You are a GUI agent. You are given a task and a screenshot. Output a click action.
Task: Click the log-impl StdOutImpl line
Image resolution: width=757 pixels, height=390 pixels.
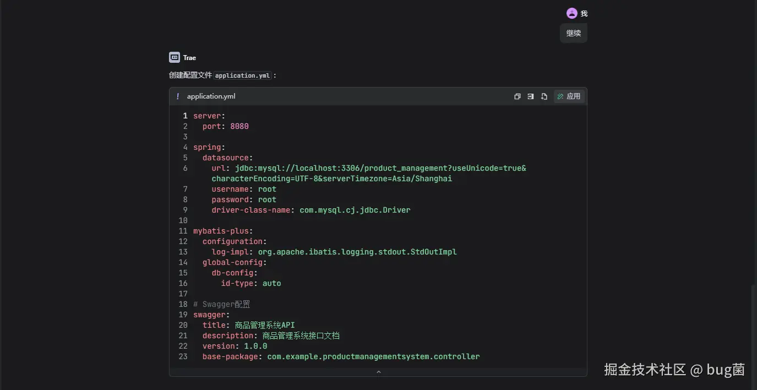click(334, 252)
